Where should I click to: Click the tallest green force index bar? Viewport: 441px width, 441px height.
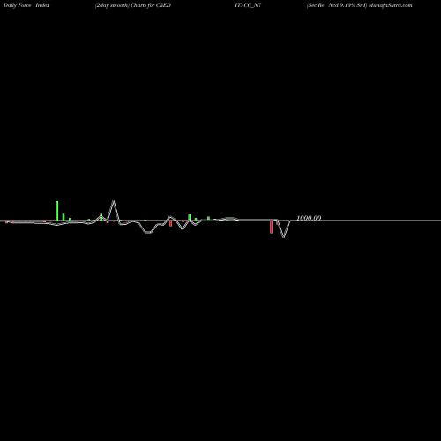57,211
